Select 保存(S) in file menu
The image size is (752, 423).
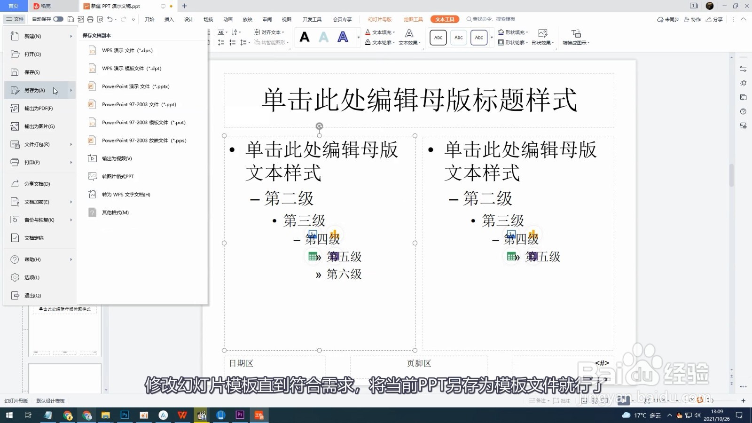pos(40,72)
